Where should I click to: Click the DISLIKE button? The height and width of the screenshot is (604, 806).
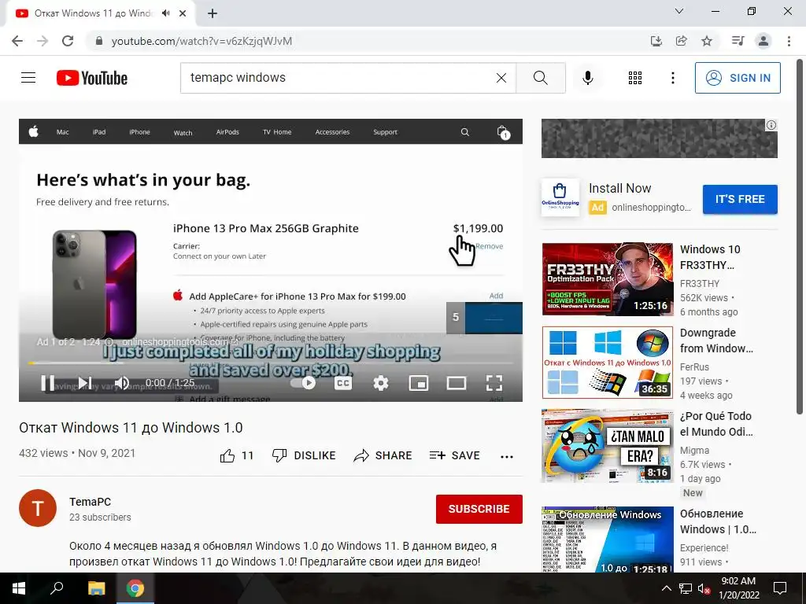click(x=304, y=455)
